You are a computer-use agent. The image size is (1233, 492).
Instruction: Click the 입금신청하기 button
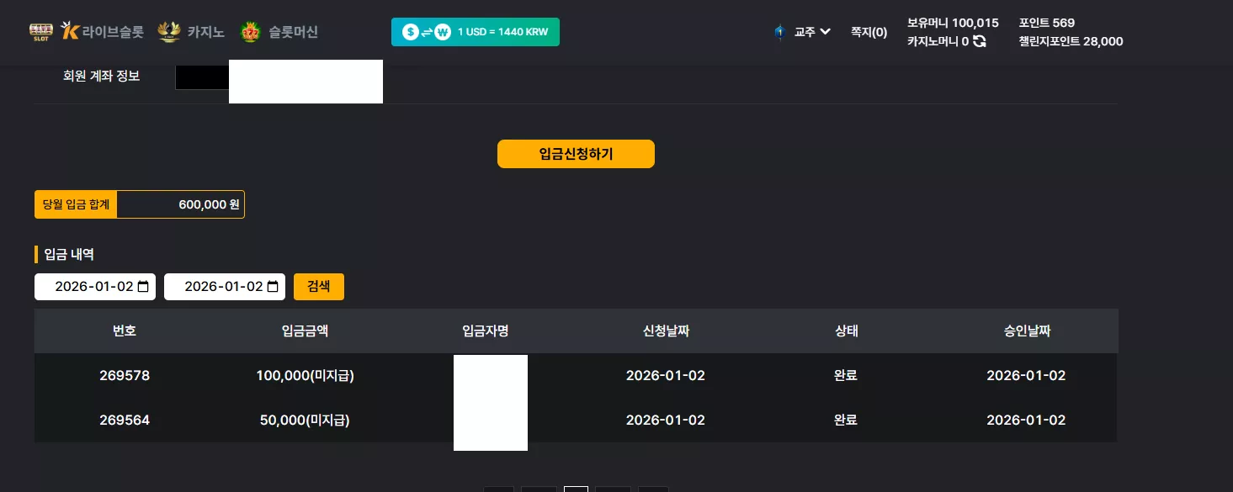(x=576, y=154)
